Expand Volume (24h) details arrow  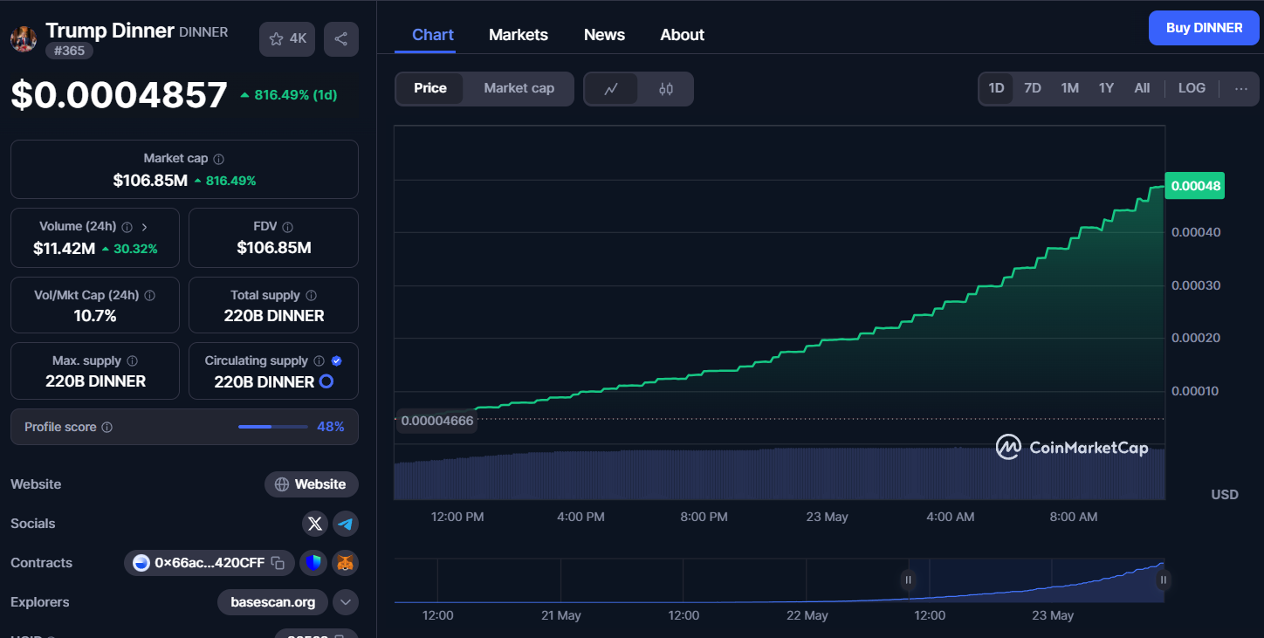click(x=144, y=227)
